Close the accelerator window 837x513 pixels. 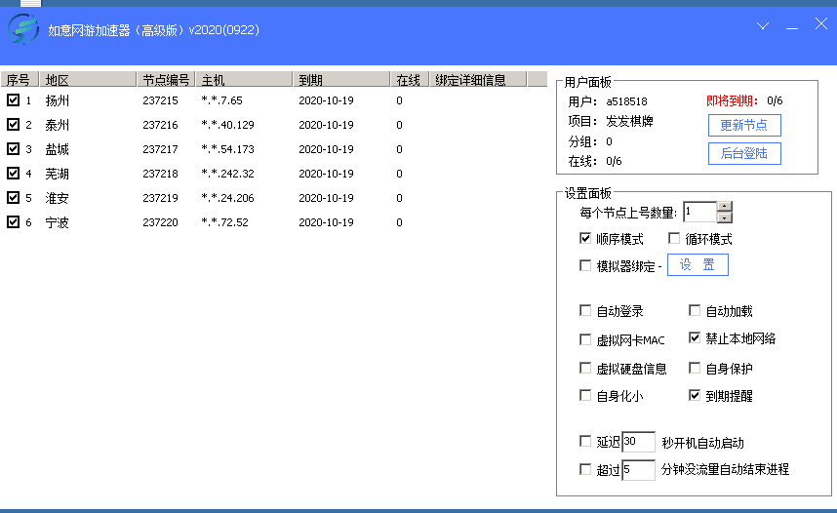pos(821,24)
